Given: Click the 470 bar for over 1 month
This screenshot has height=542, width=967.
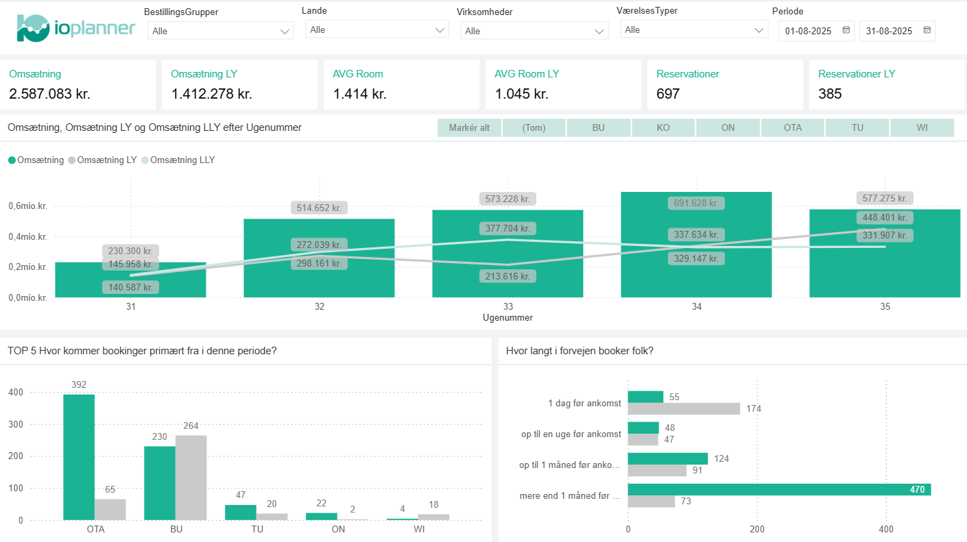Looking at the screenshot, I should (x=778, y=489).
